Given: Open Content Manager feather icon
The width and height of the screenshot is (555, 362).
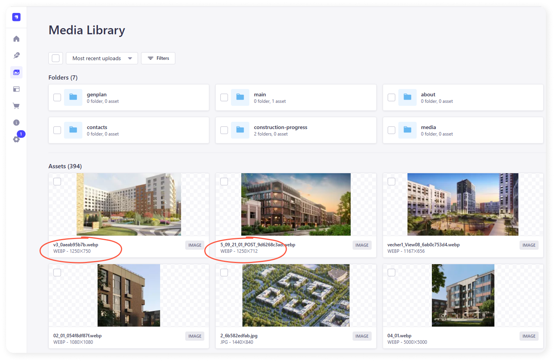Looking at the screenshot, I should pos(16,56).
